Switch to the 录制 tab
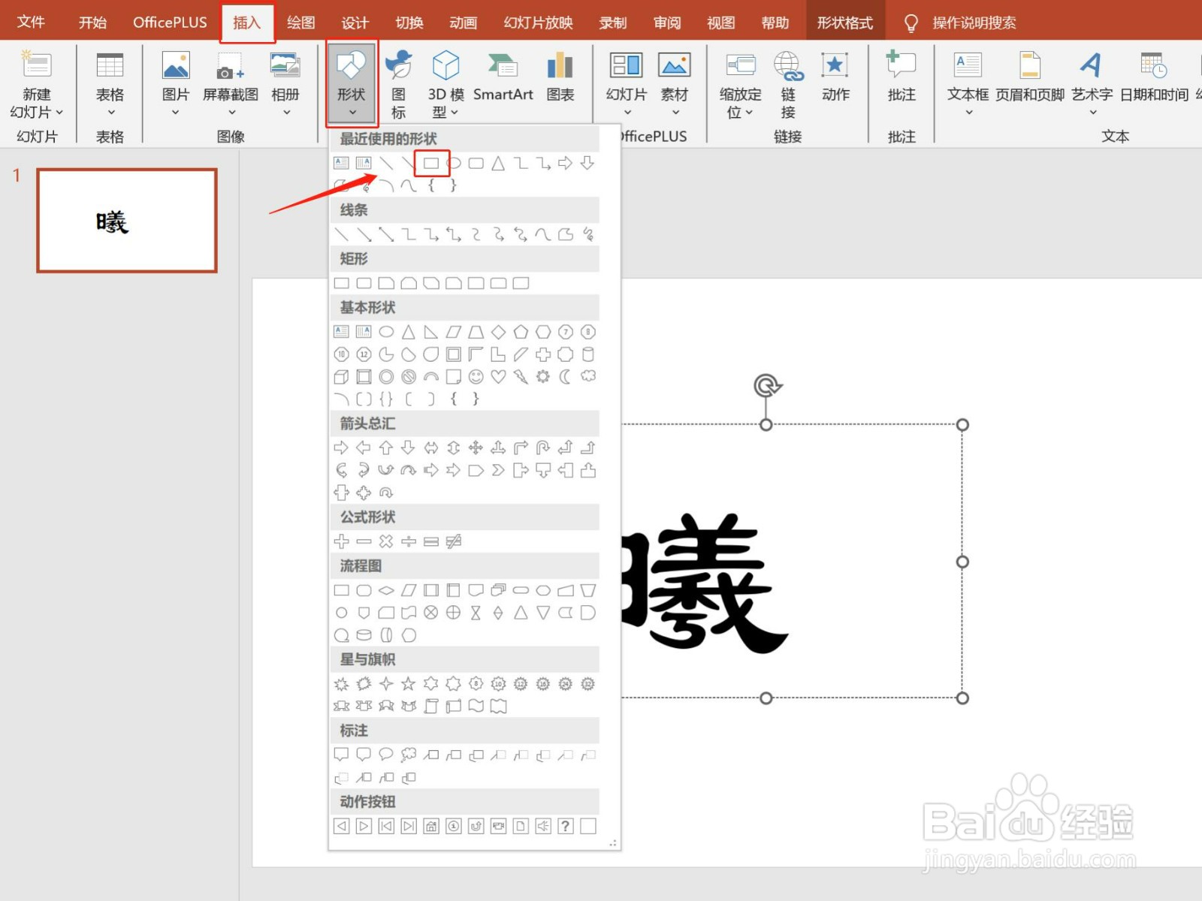 [613, 23]
